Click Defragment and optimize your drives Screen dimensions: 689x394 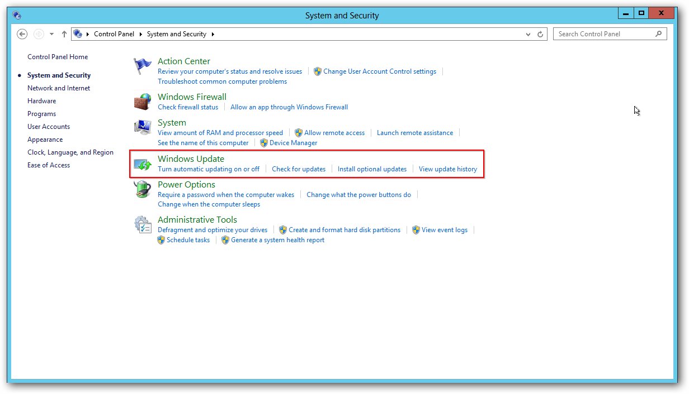click(213, 230)
